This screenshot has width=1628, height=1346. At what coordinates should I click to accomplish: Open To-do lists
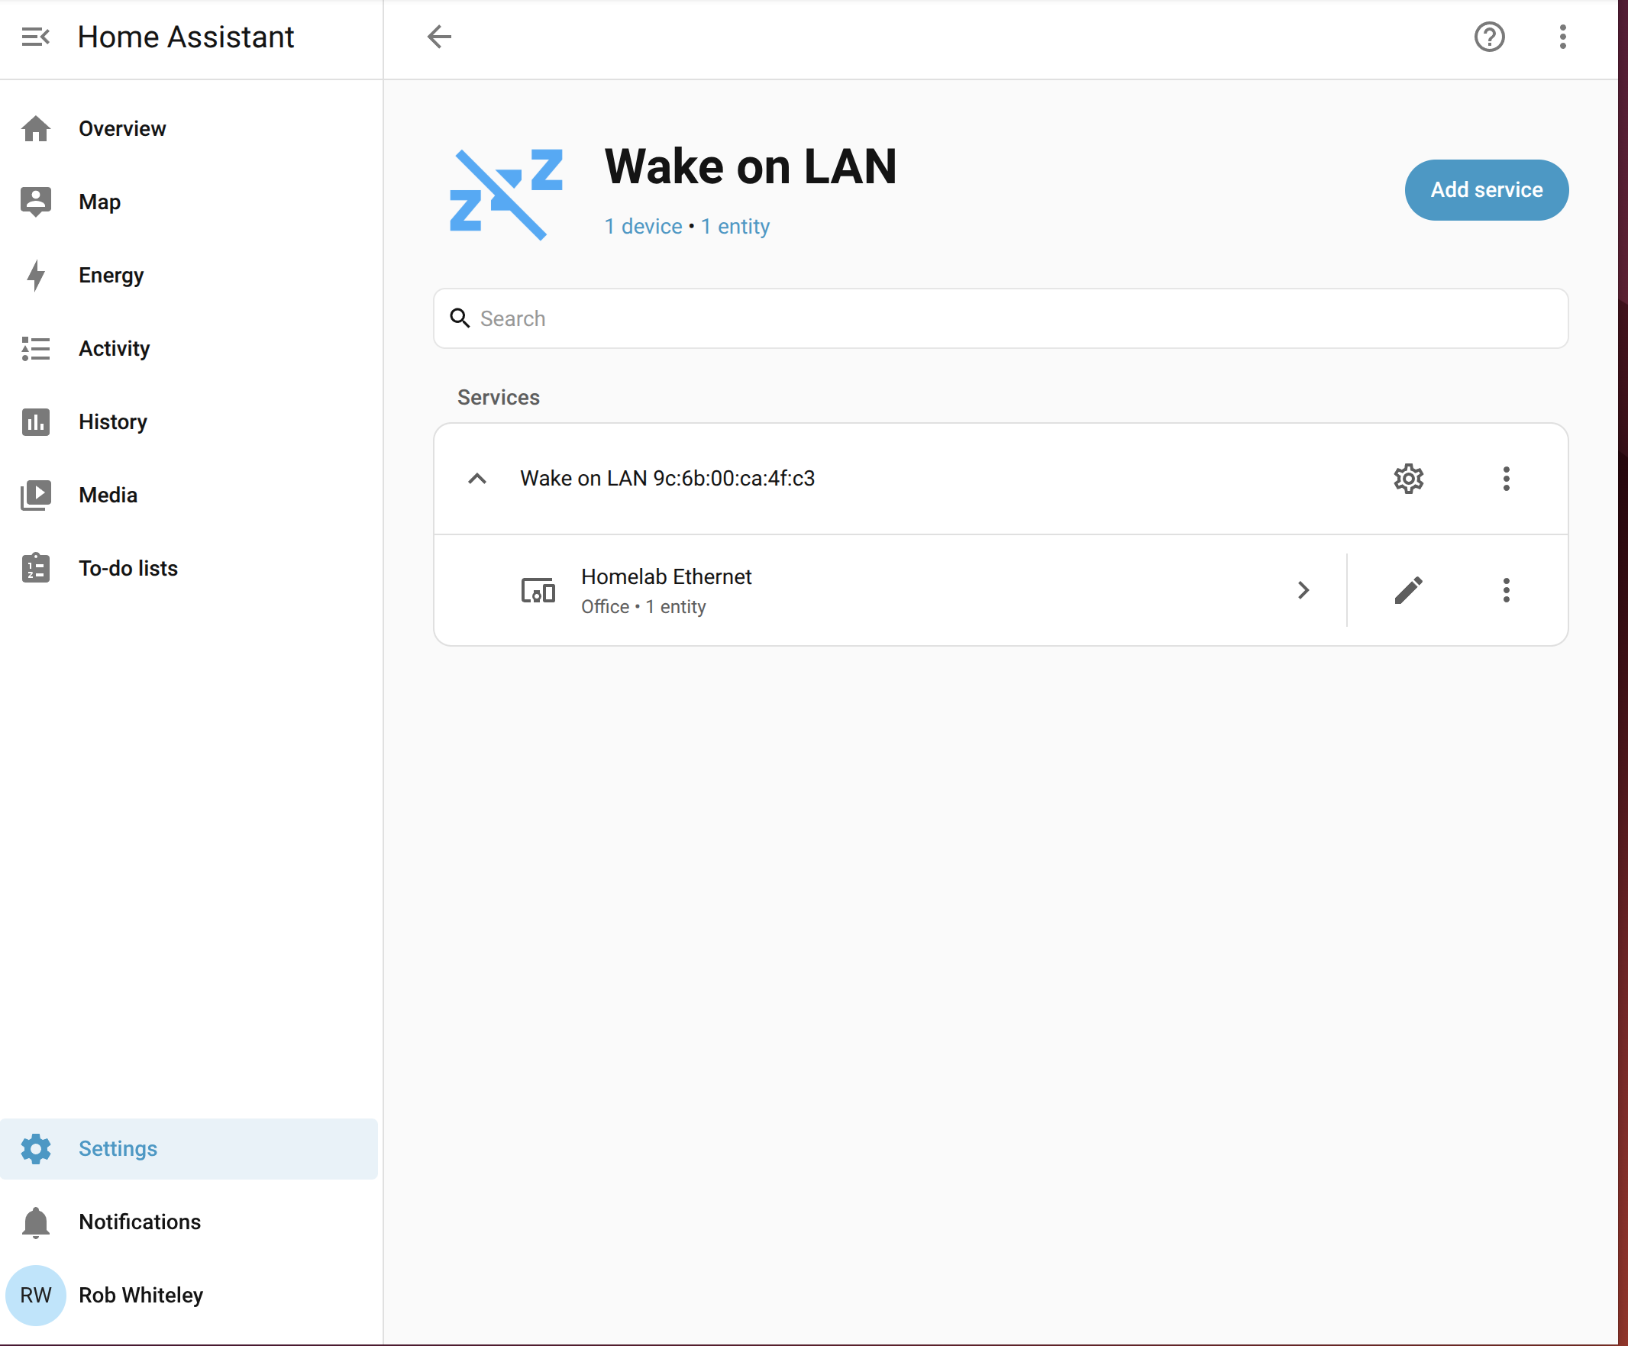tap(189, 568)
